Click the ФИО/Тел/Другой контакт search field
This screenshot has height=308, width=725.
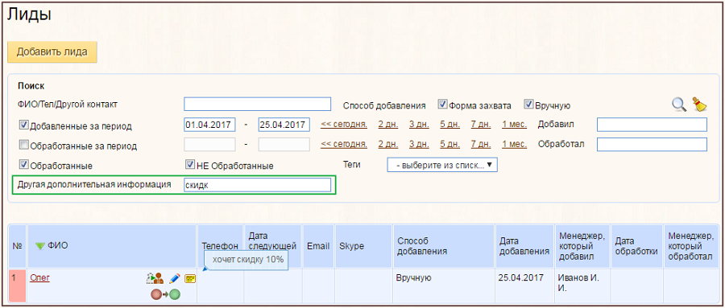click(258, 105)
